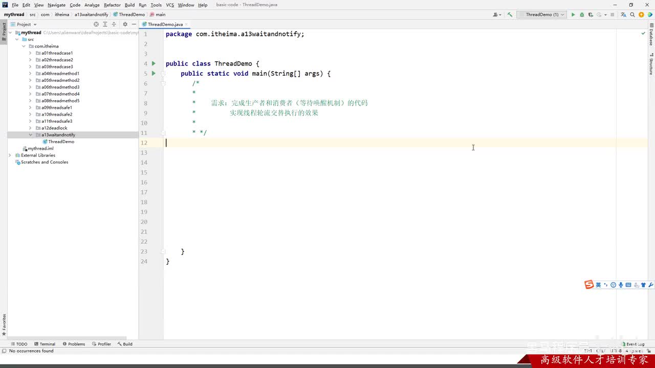655x368 pixels.
Task: Expand the a04threadmethod1 package
Action: tap(30, 74)
